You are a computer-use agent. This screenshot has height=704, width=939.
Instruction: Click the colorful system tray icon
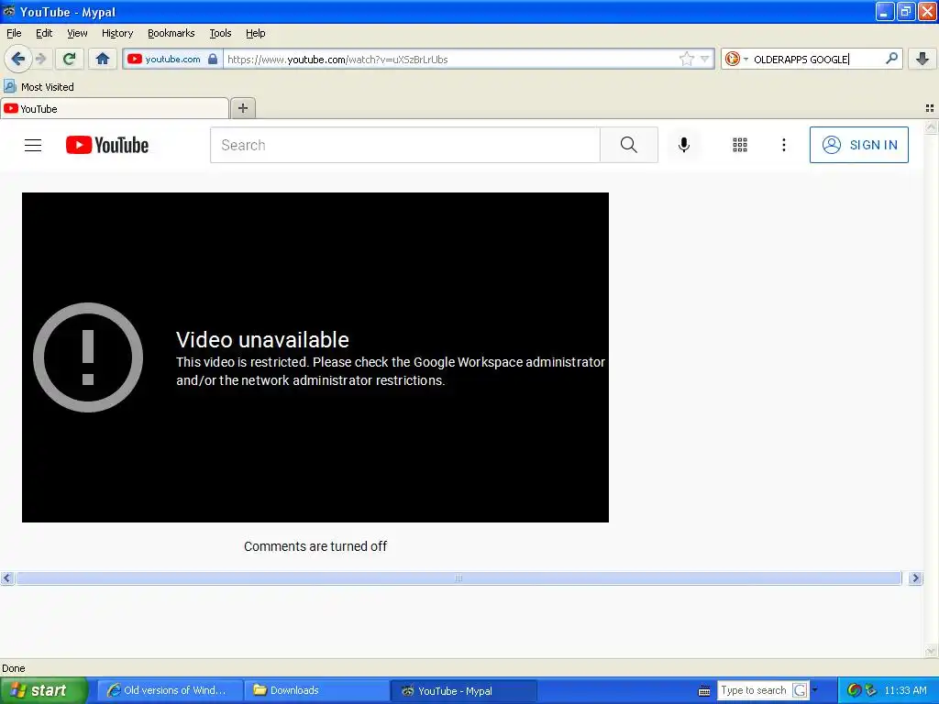pyautogui.click(x=854, y=690)
